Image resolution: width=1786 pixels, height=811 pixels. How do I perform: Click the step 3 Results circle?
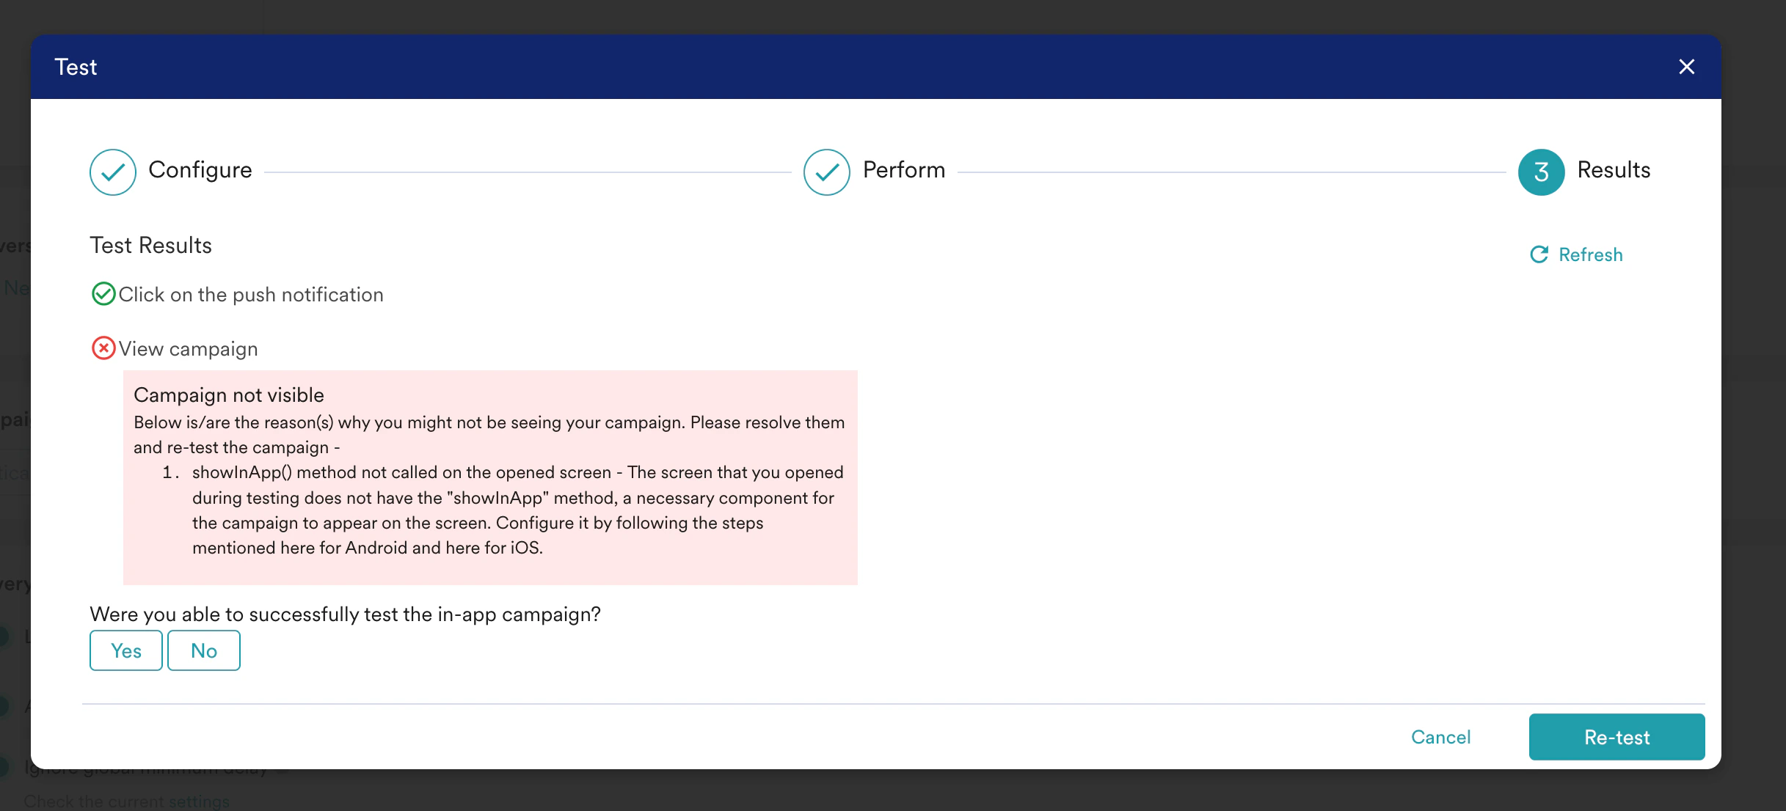pos(1541,172)
